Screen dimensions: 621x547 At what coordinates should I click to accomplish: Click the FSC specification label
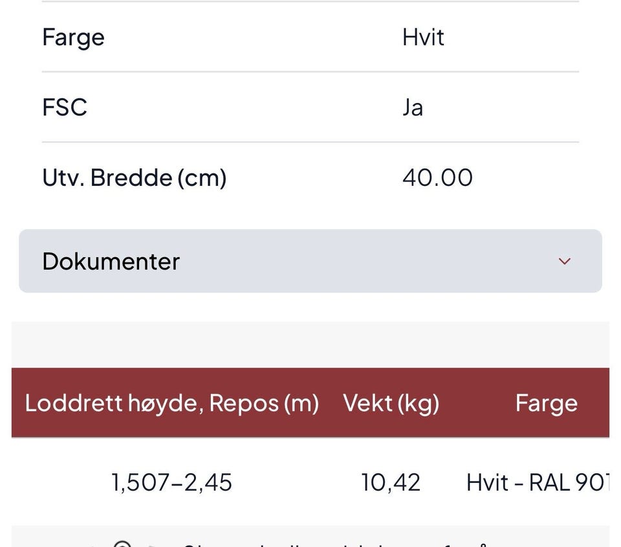[x=65, y=107]
